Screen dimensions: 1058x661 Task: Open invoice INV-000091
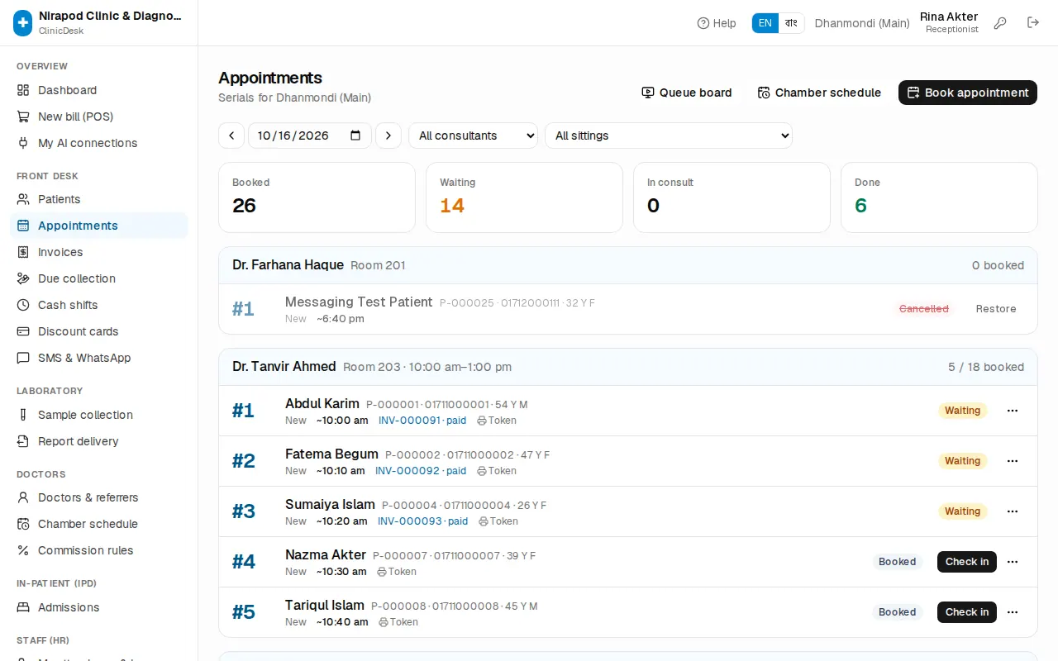422,421
